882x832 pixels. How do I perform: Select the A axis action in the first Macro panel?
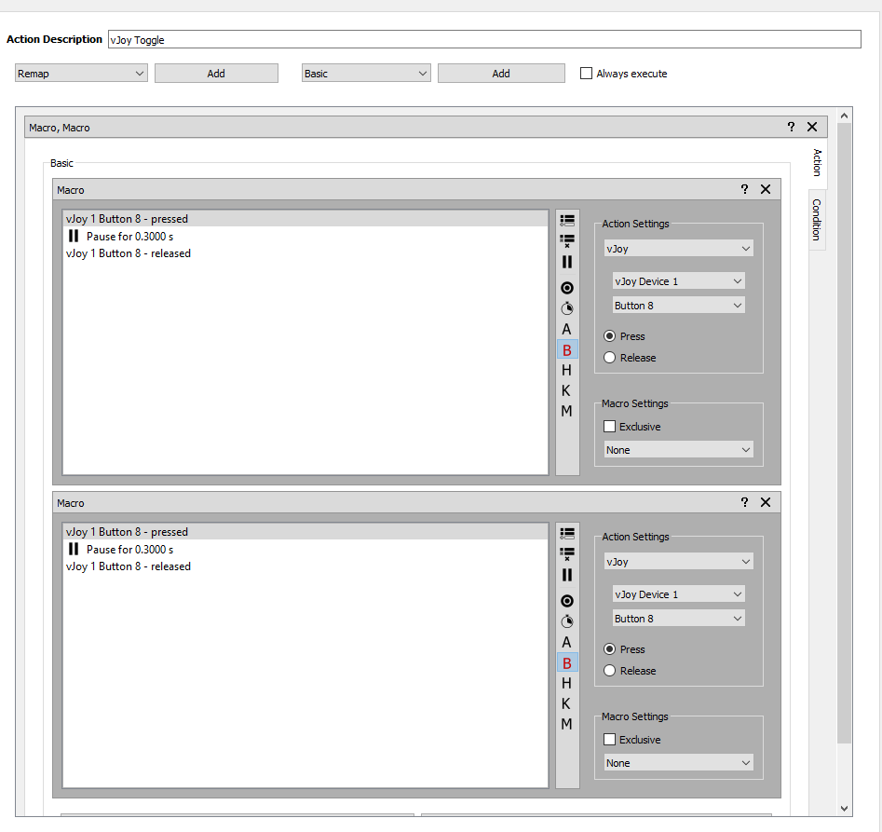[x=566, y=329]
